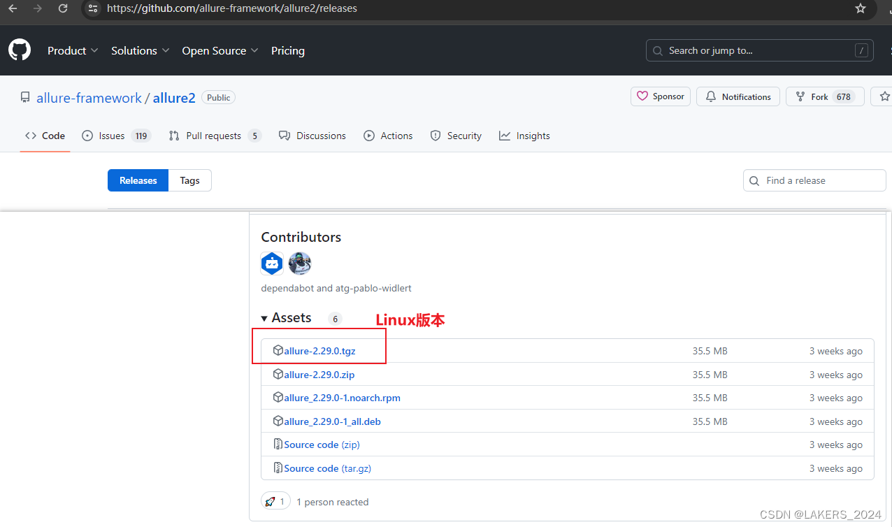
Task: Open Notifications settings
Action: coord(738,96)
